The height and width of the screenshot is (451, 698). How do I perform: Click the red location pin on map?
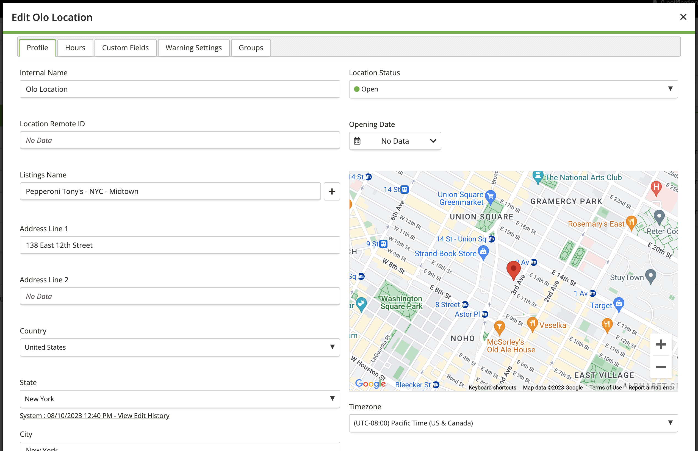tap(513, 271)
